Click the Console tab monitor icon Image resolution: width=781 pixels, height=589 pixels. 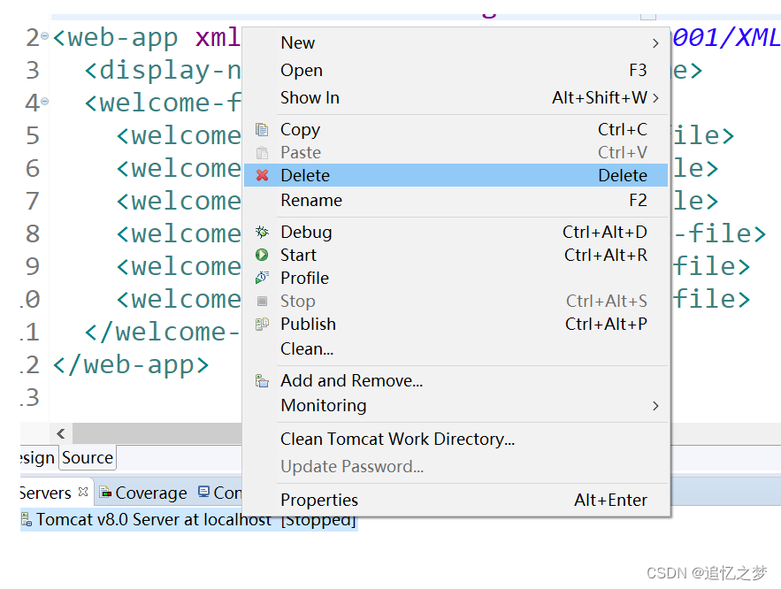point(203,492)
